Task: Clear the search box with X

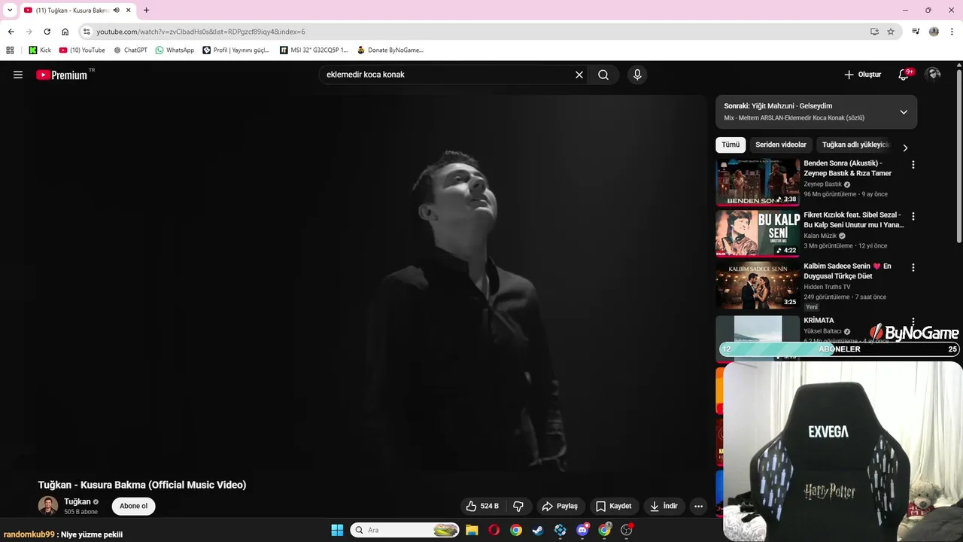Action: point(579,75)
